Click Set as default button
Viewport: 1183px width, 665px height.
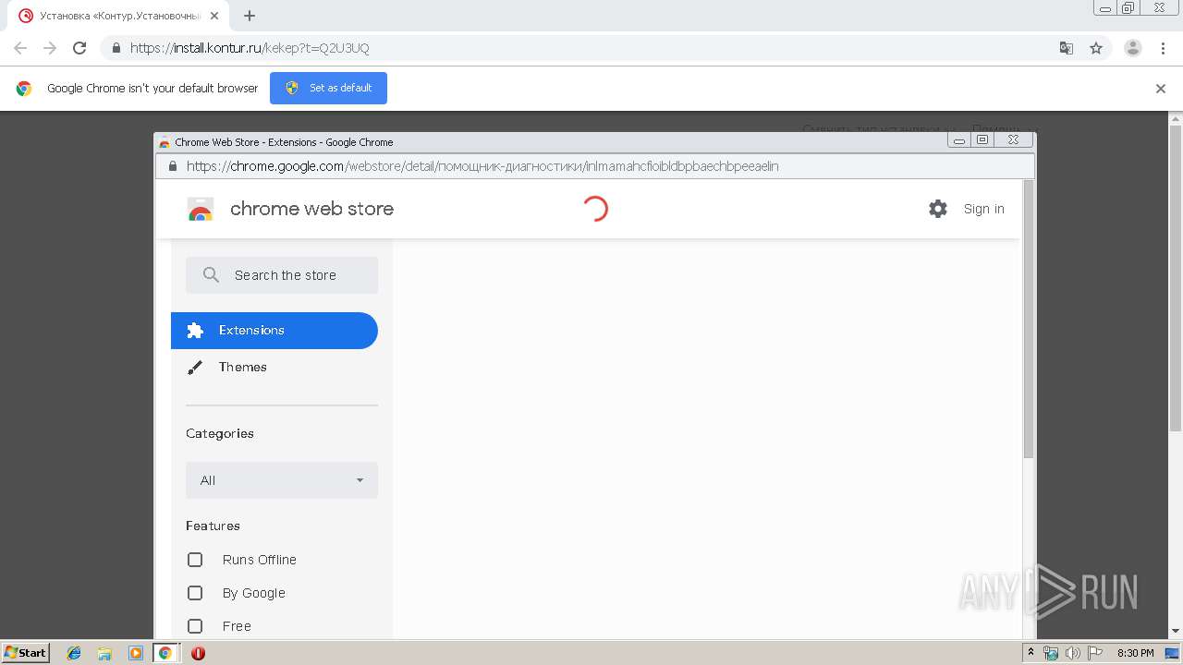(x=328, y=88)
